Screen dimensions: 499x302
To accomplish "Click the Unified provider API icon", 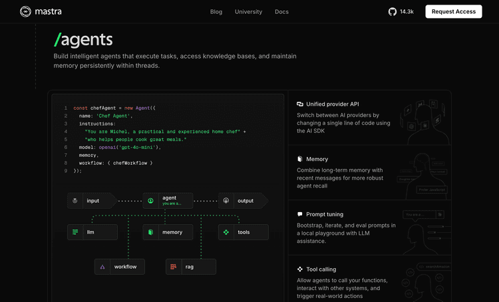I will point(300,104).
